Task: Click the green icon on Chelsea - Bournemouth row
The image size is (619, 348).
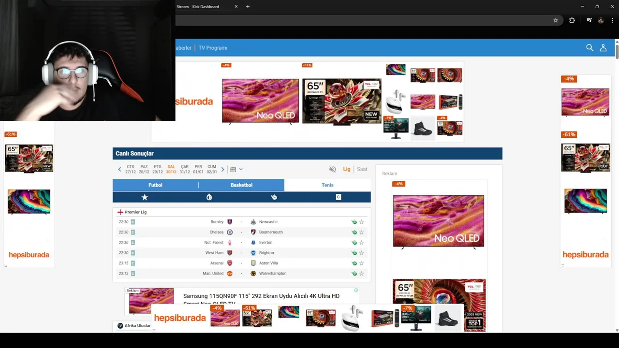Action: (x=354, y=232)
